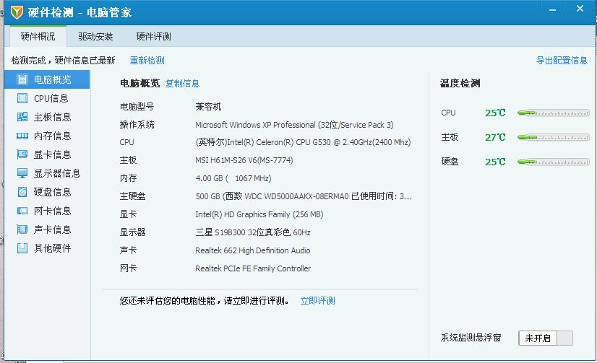
Task: Click the 三星 S19B300 monitor text
Action: pyautogui.click(x=253, y=232)
